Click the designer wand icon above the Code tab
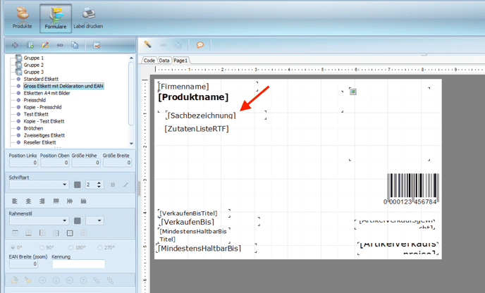Viewport: 485px width, 293px height. click(148, 45)
